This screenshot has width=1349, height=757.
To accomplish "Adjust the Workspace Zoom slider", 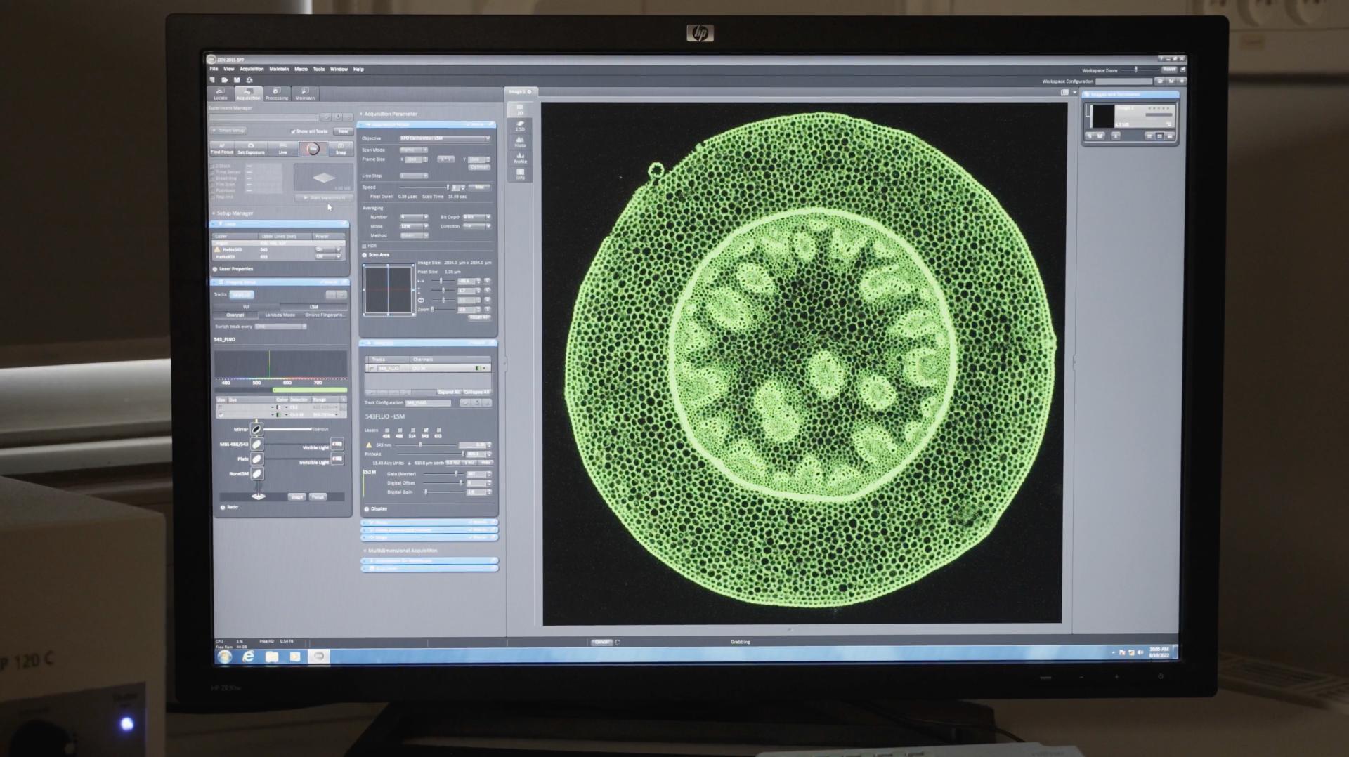I will point(1137,70).
